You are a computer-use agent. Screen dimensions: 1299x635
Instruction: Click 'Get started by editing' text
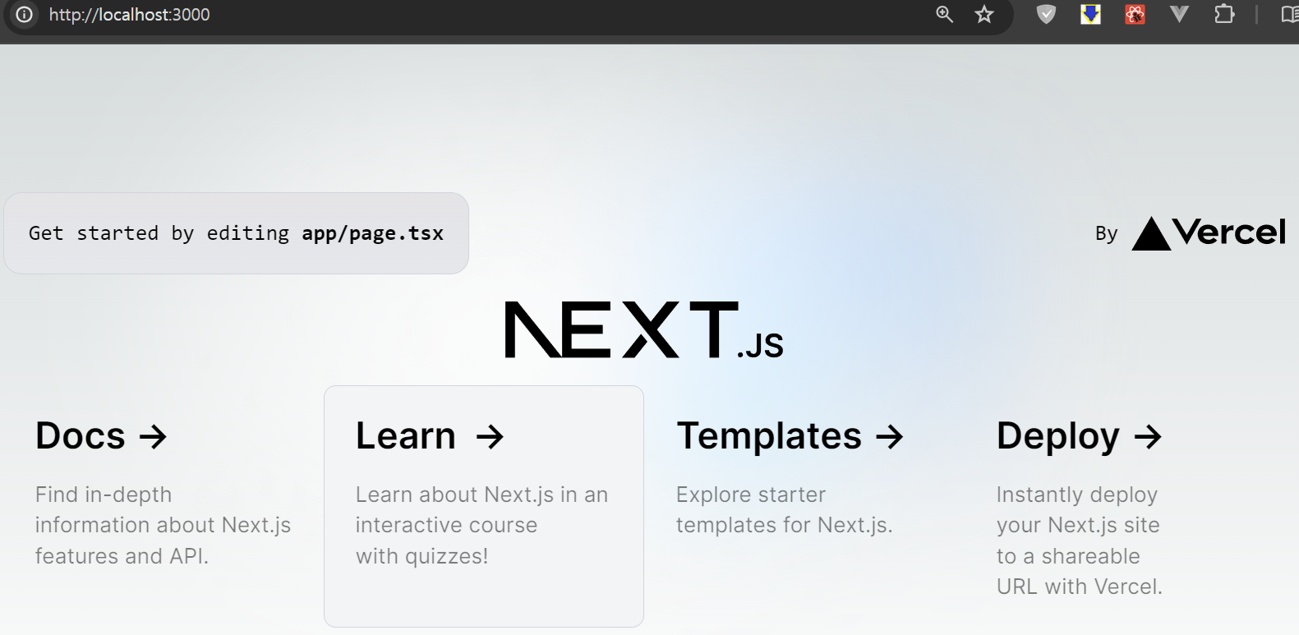coord(159,233)
